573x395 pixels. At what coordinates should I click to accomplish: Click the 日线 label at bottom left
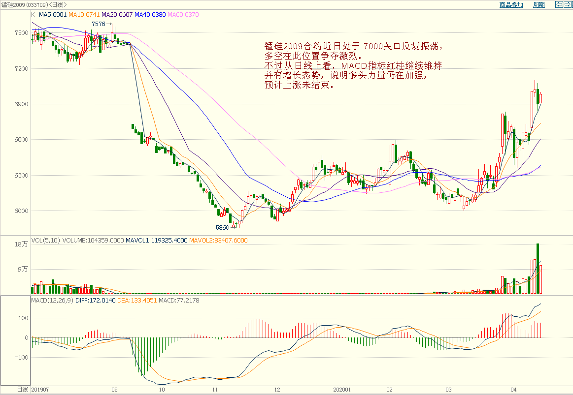(23, 390)
